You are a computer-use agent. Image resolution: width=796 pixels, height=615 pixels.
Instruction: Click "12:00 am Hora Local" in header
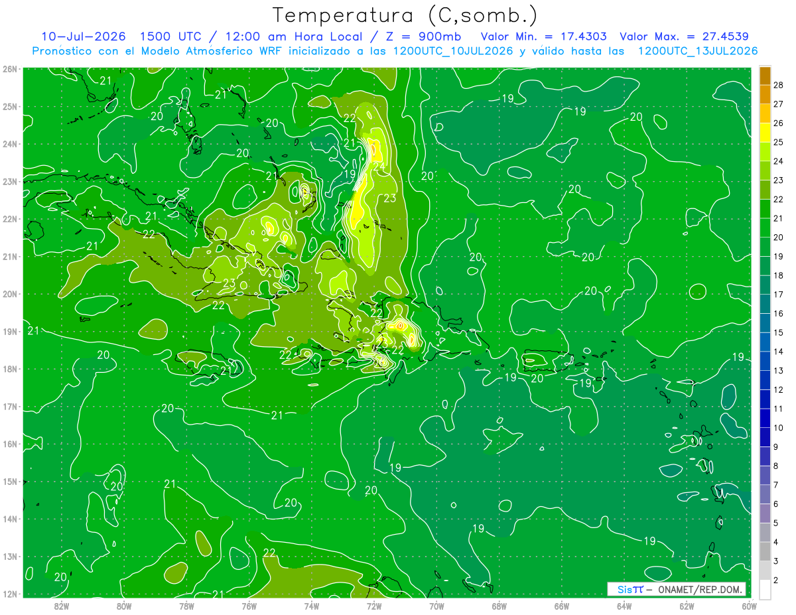291,36
